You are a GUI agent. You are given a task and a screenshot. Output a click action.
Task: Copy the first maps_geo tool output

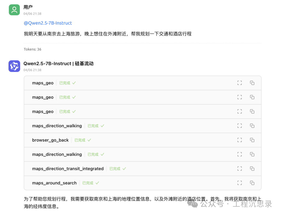click(252, 83)
